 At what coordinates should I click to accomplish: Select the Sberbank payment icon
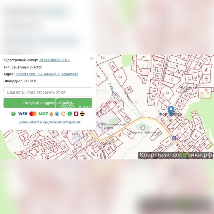point(13,114)
